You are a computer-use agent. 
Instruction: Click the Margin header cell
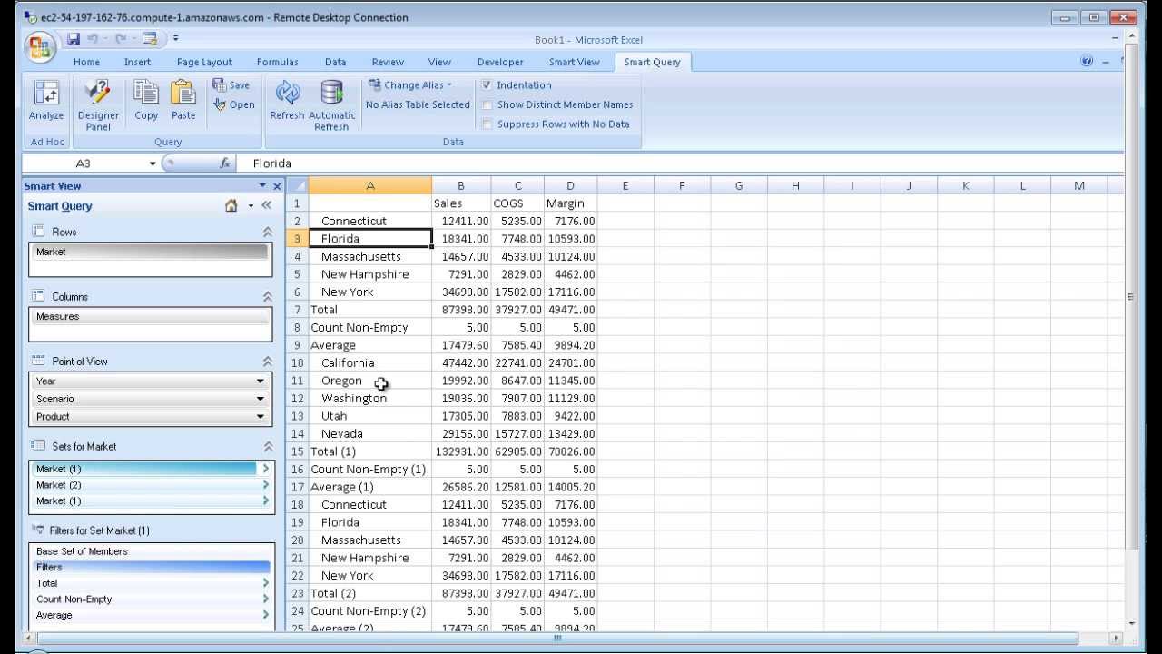[x=570, y=203]
